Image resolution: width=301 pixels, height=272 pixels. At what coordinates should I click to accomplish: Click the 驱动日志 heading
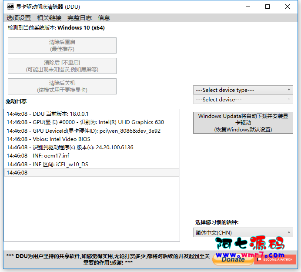point(16,101)
